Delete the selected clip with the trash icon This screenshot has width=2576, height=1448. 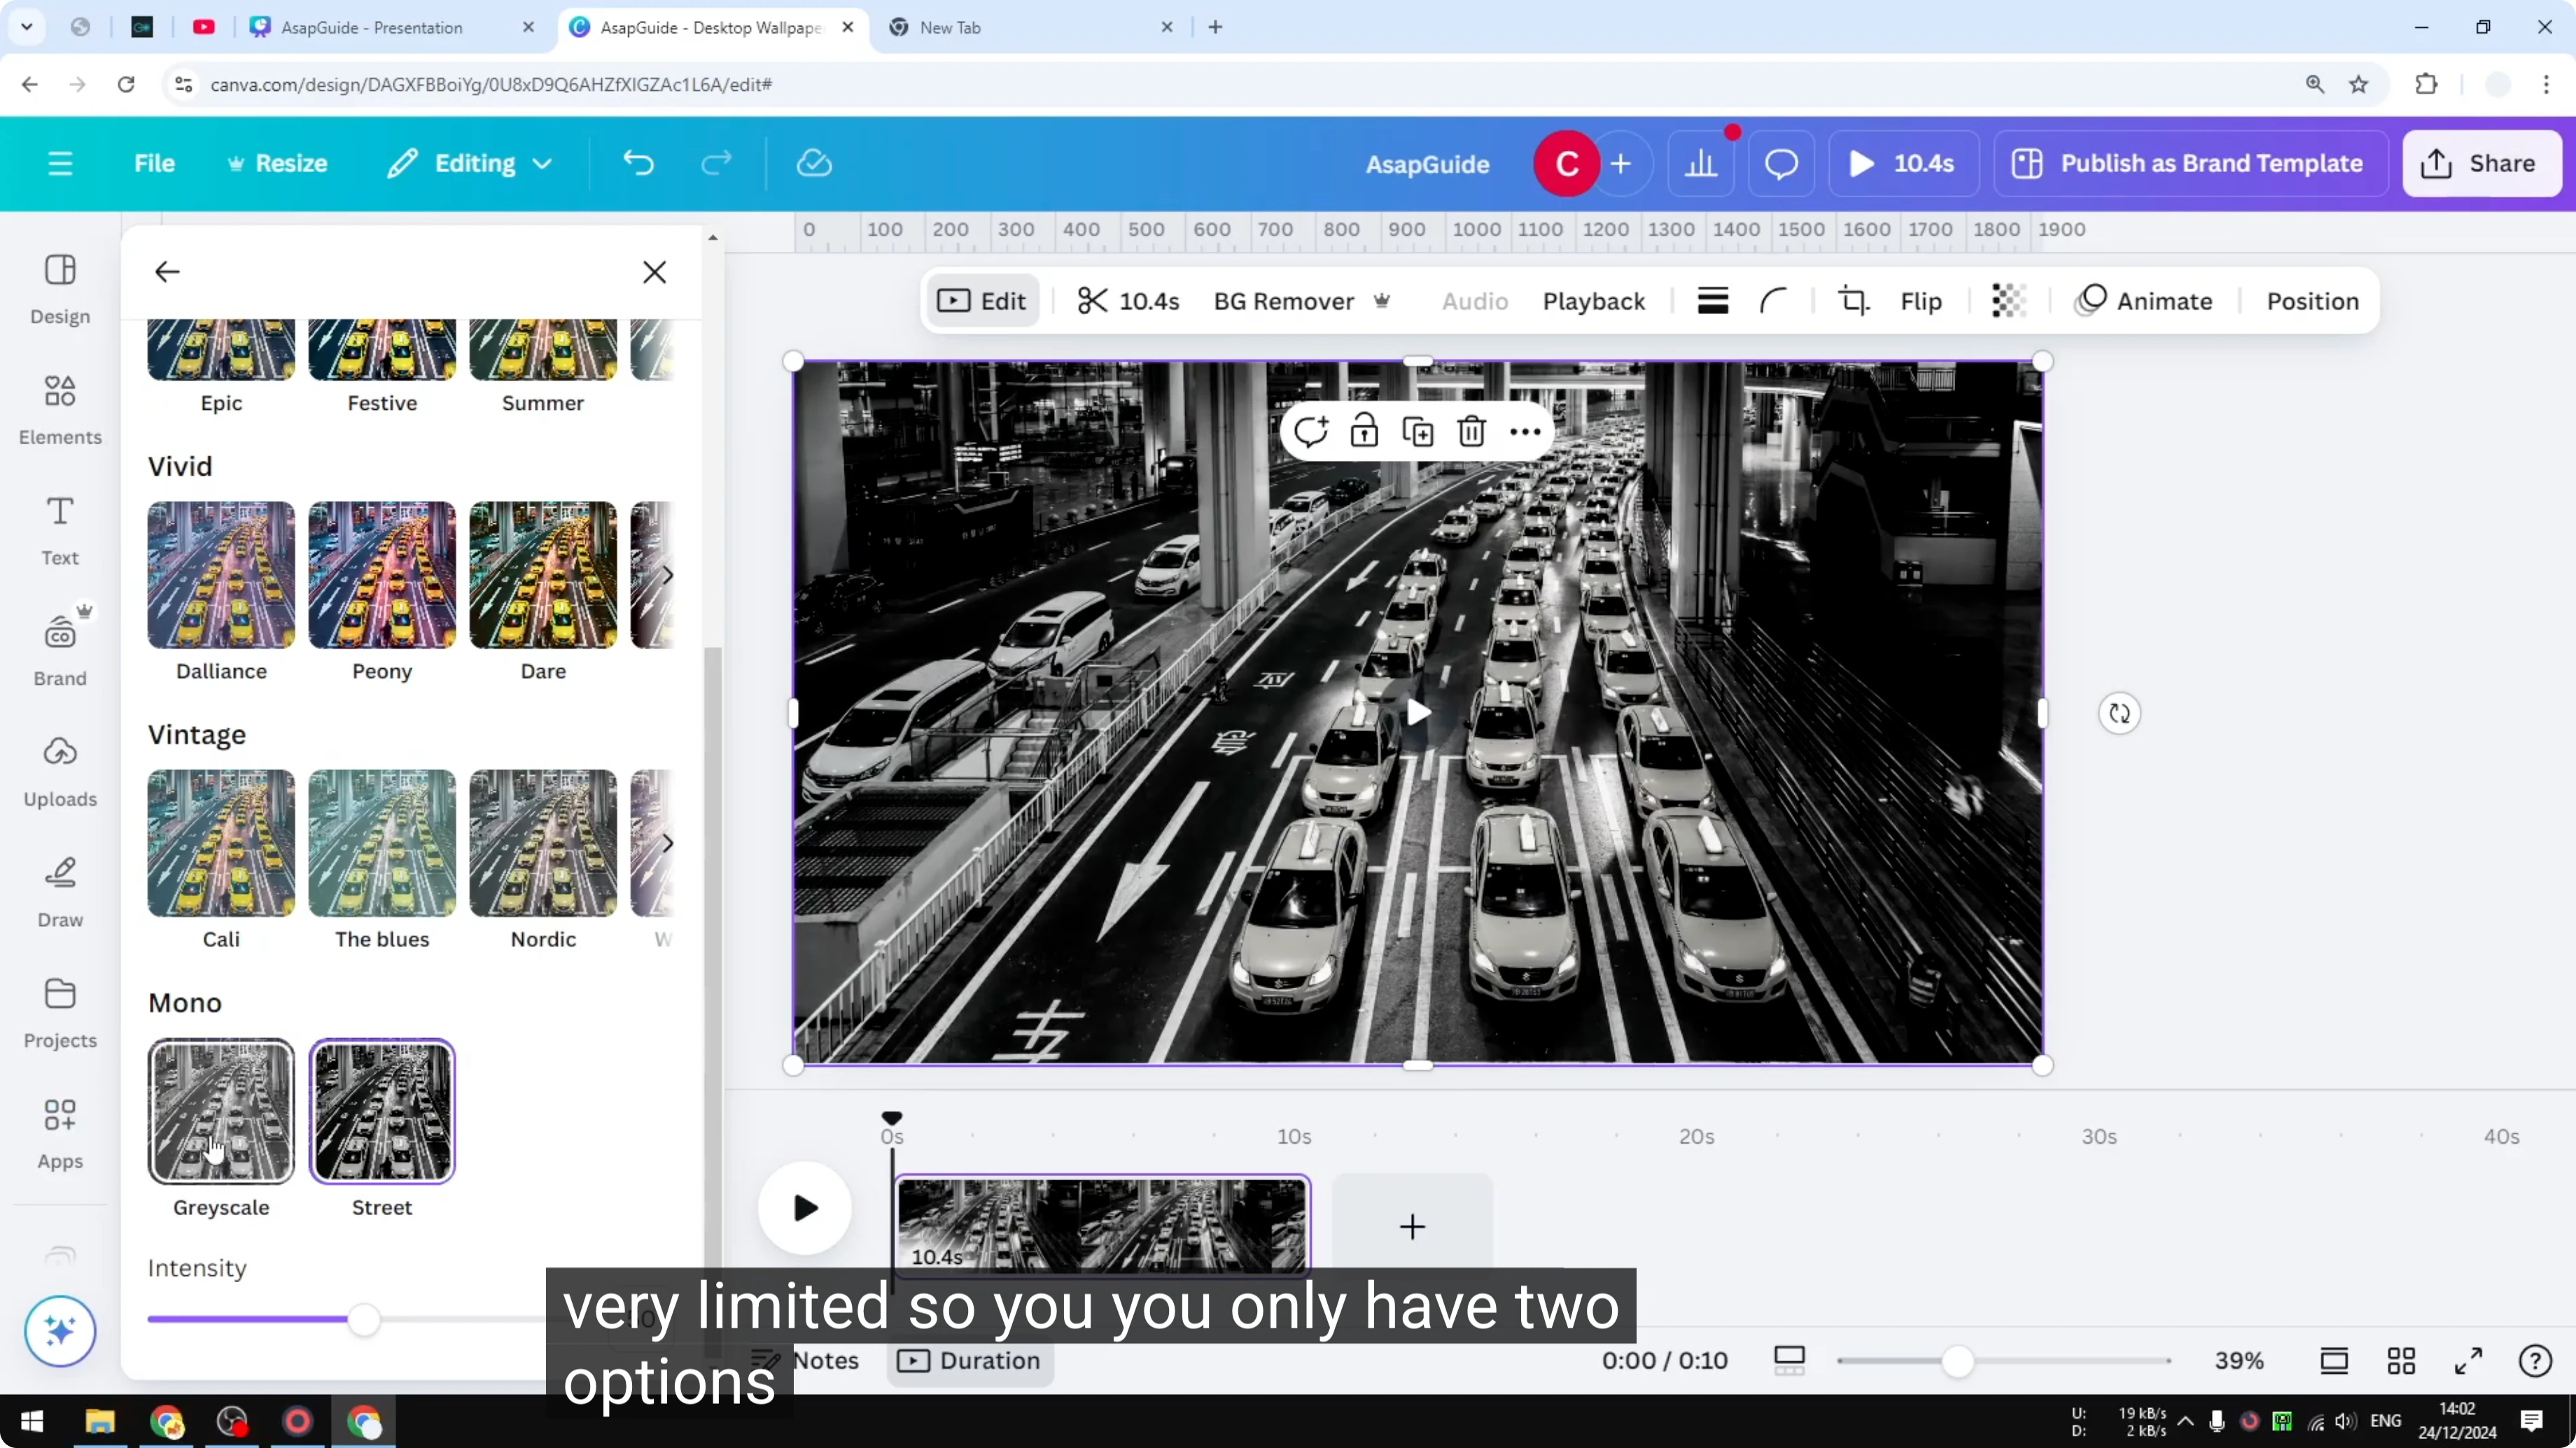[1471, 430]
